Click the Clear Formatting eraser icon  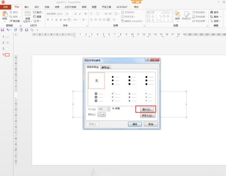pyautogui.click(x=85, y=14)
